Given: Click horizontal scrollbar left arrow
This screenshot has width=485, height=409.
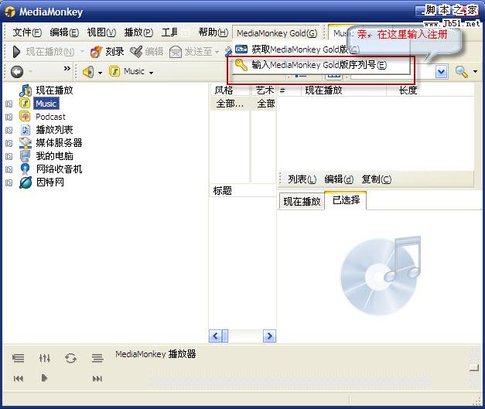Looking at the screenshot, I should 216,336.
